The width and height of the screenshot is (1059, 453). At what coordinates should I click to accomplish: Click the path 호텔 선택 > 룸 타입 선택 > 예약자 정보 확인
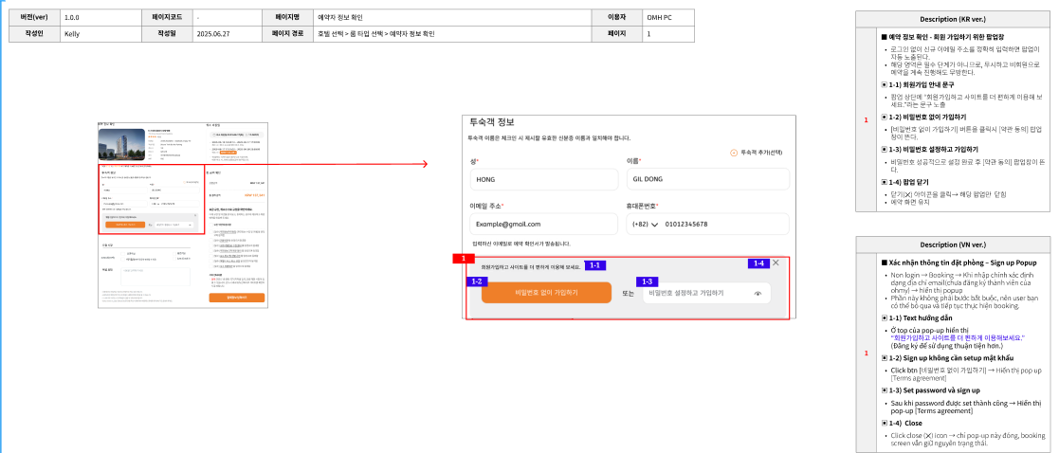[375, 34]
